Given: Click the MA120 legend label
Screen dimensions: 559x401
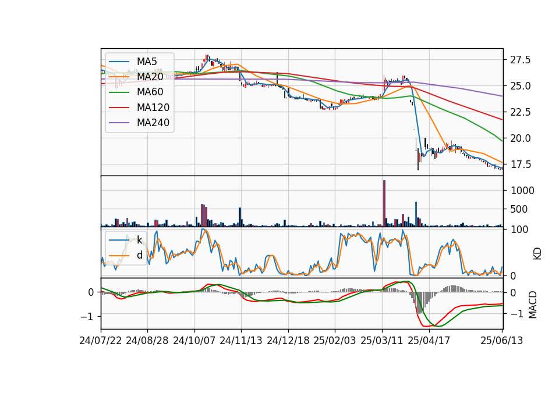Looking at the screenshot, I should click(153, 108).
